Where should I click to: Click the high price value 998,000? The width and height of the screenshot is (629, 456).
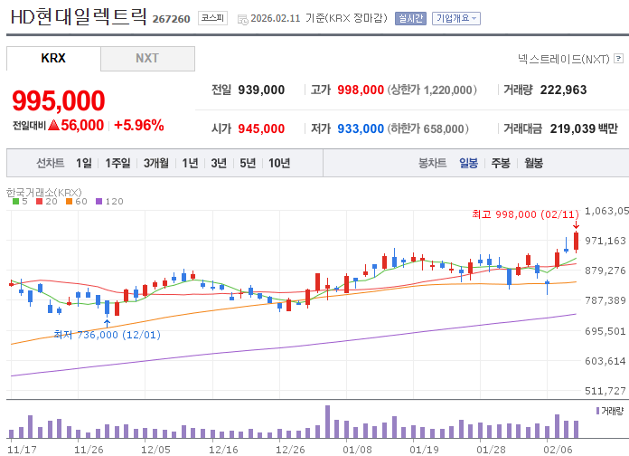pos(361,90)
